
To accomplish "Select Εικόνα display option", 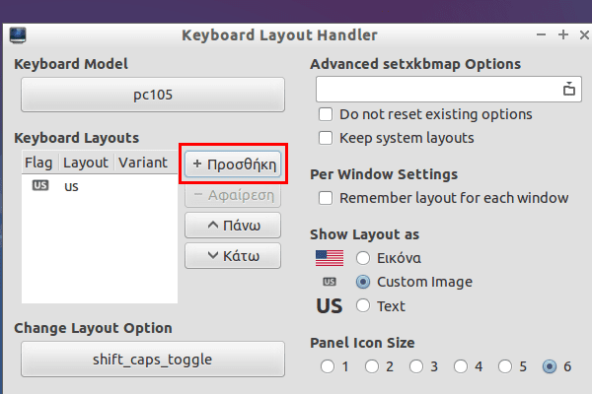I will pos(363,258).
